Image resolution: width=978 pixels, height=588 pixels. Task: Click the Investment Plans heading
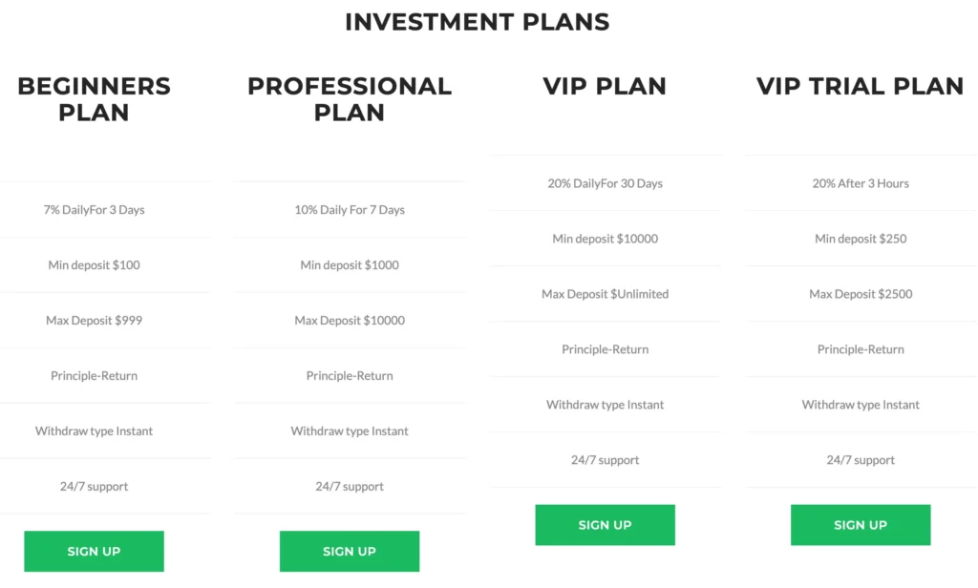point(477,22)
